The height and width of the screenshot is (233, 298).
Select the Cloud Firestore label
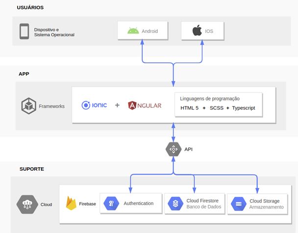point(202,201)
